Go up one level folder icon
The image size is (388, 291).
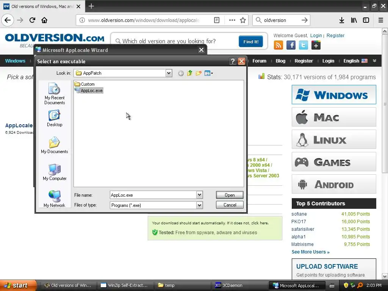[189, 73]
